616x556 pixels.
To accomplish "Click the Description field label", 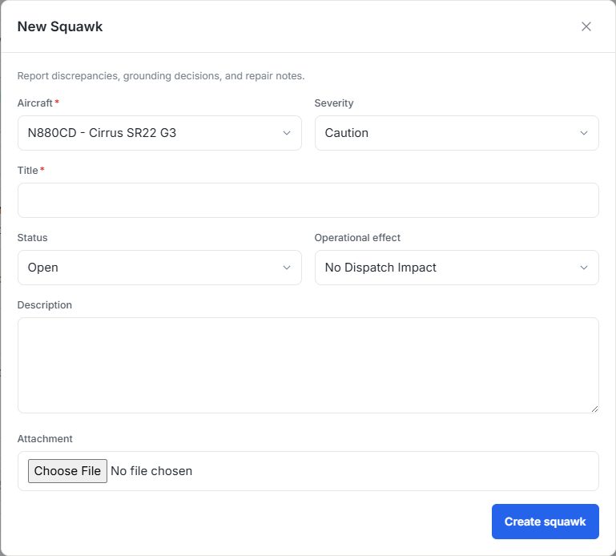I will point(44,305).
